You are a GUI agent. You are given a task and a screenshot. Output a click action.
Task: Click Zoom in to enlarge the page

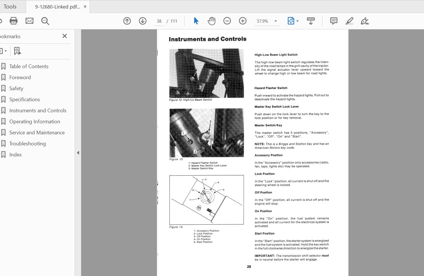[x=242, y=21]
